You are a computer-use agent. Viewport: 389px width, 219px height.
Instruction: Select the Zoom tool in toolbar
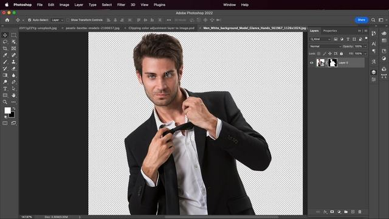(5, 102)
